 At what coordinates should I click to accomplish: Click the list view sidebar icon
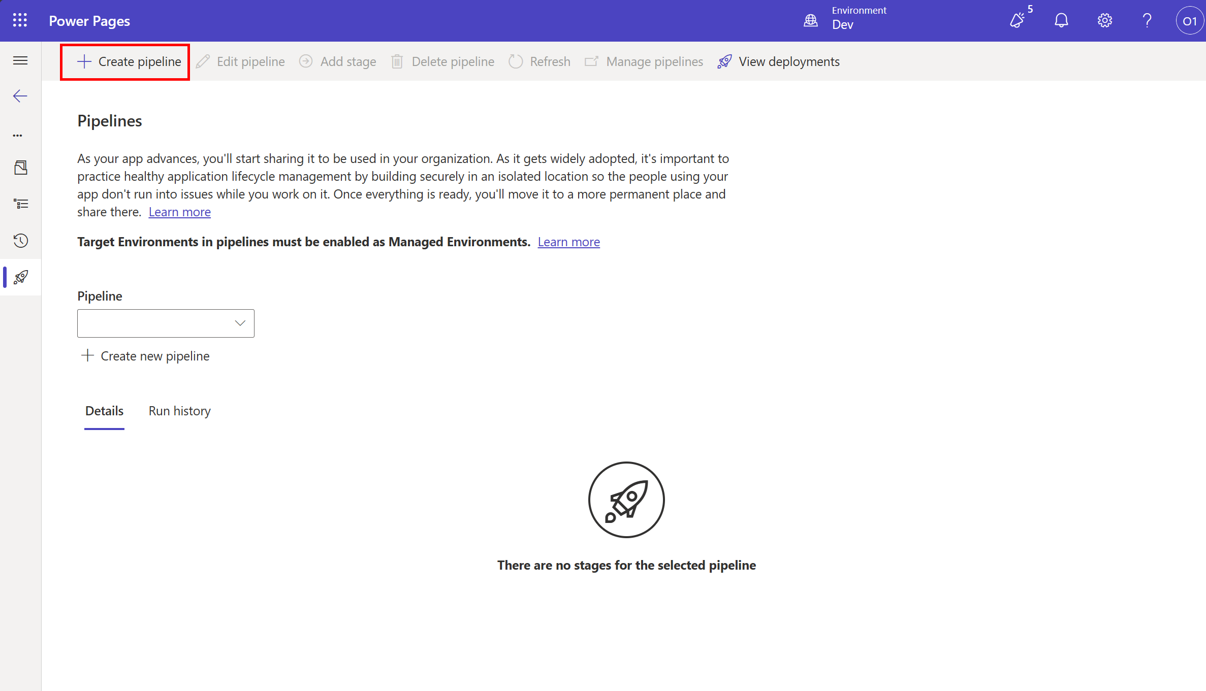pos(21,204)
